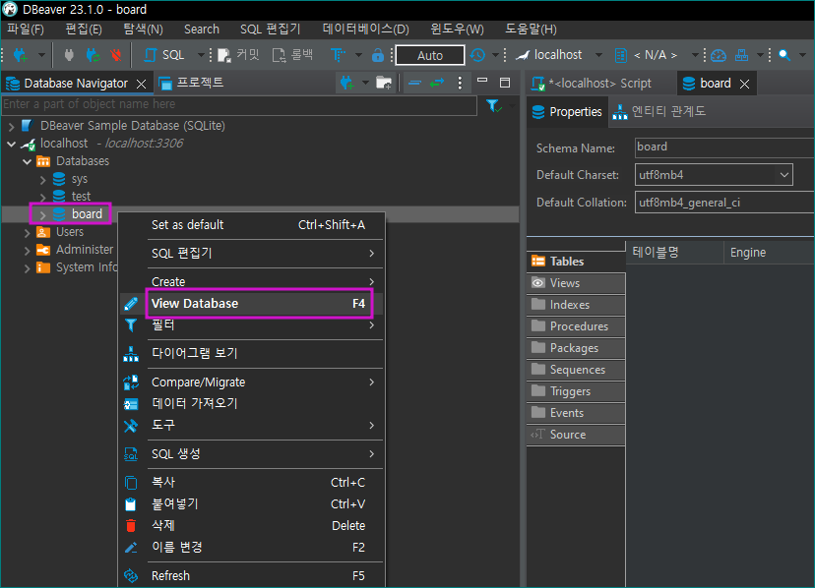The image size is (815, 588).
Task: Expand the System Info folder
Action: (27, 268)
